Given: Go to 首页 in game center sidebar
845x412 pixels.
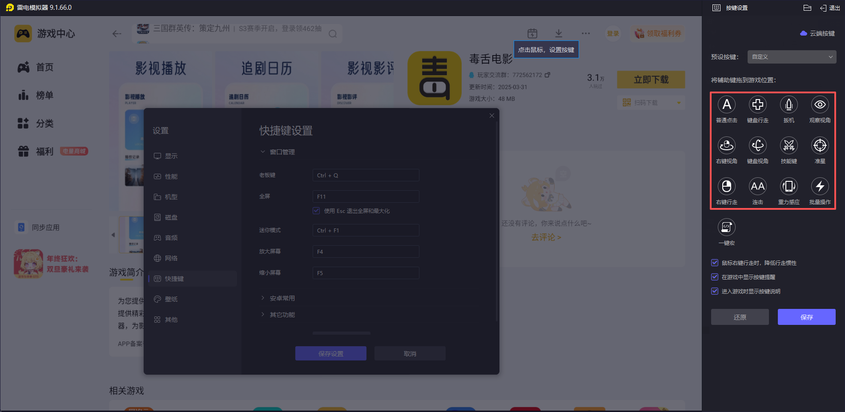Looking at the screenshot, I should (x=36, y=67).
